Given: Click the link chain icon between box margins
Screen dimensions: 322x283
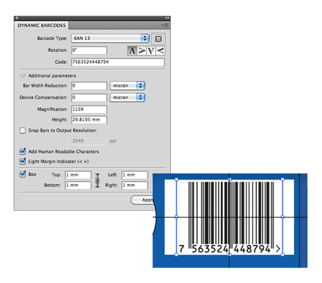Looking at the screenshot, I should tap(98, 180).
